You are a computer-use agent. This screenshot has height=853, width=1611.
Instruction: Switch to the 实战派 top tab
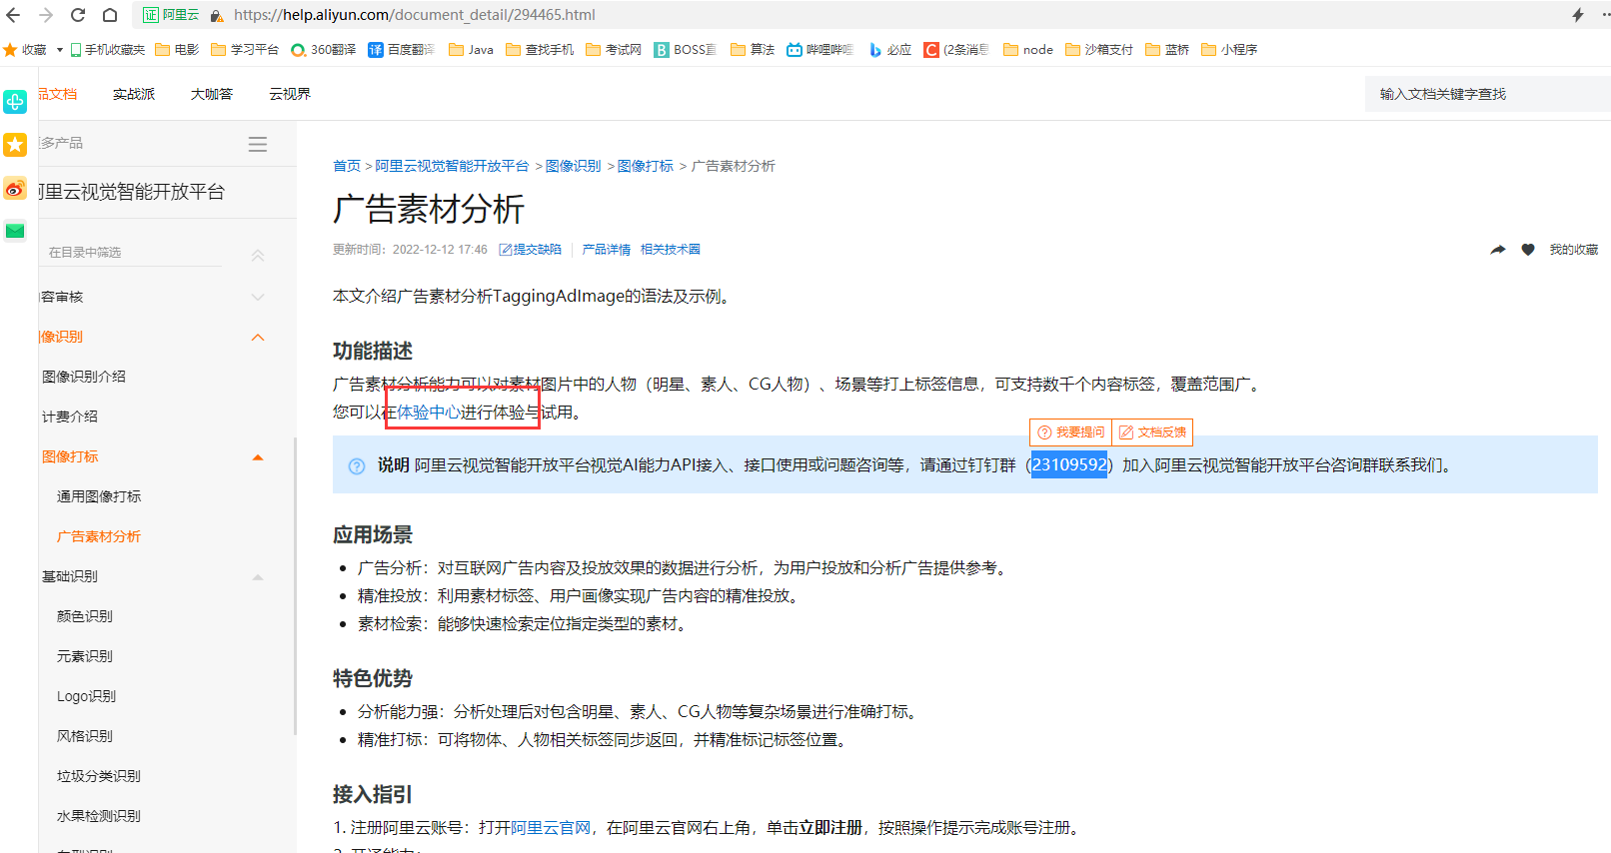click(134, 94)
